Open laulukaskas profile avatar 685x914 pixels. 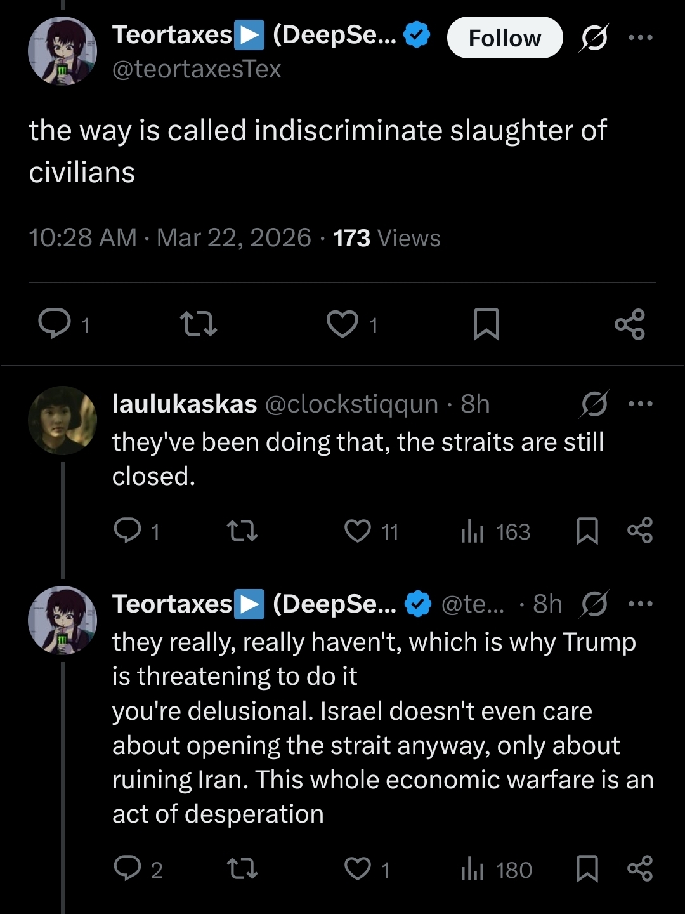pyautogui.click(x=62, y=420)
